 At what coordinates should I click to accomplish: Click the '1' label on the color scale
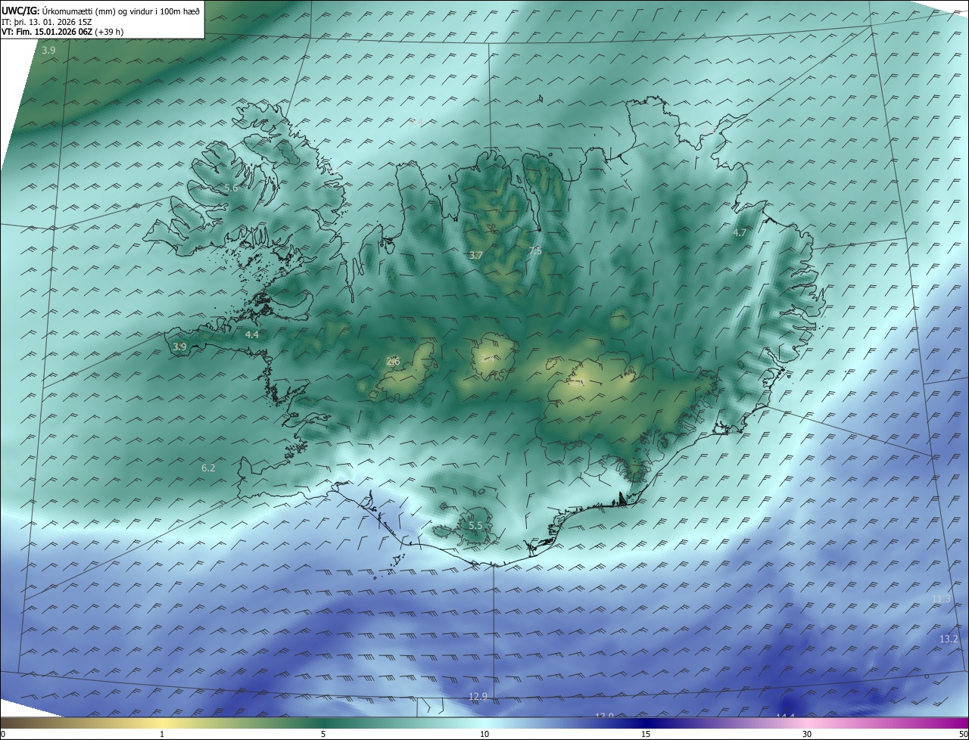(162, 734)
